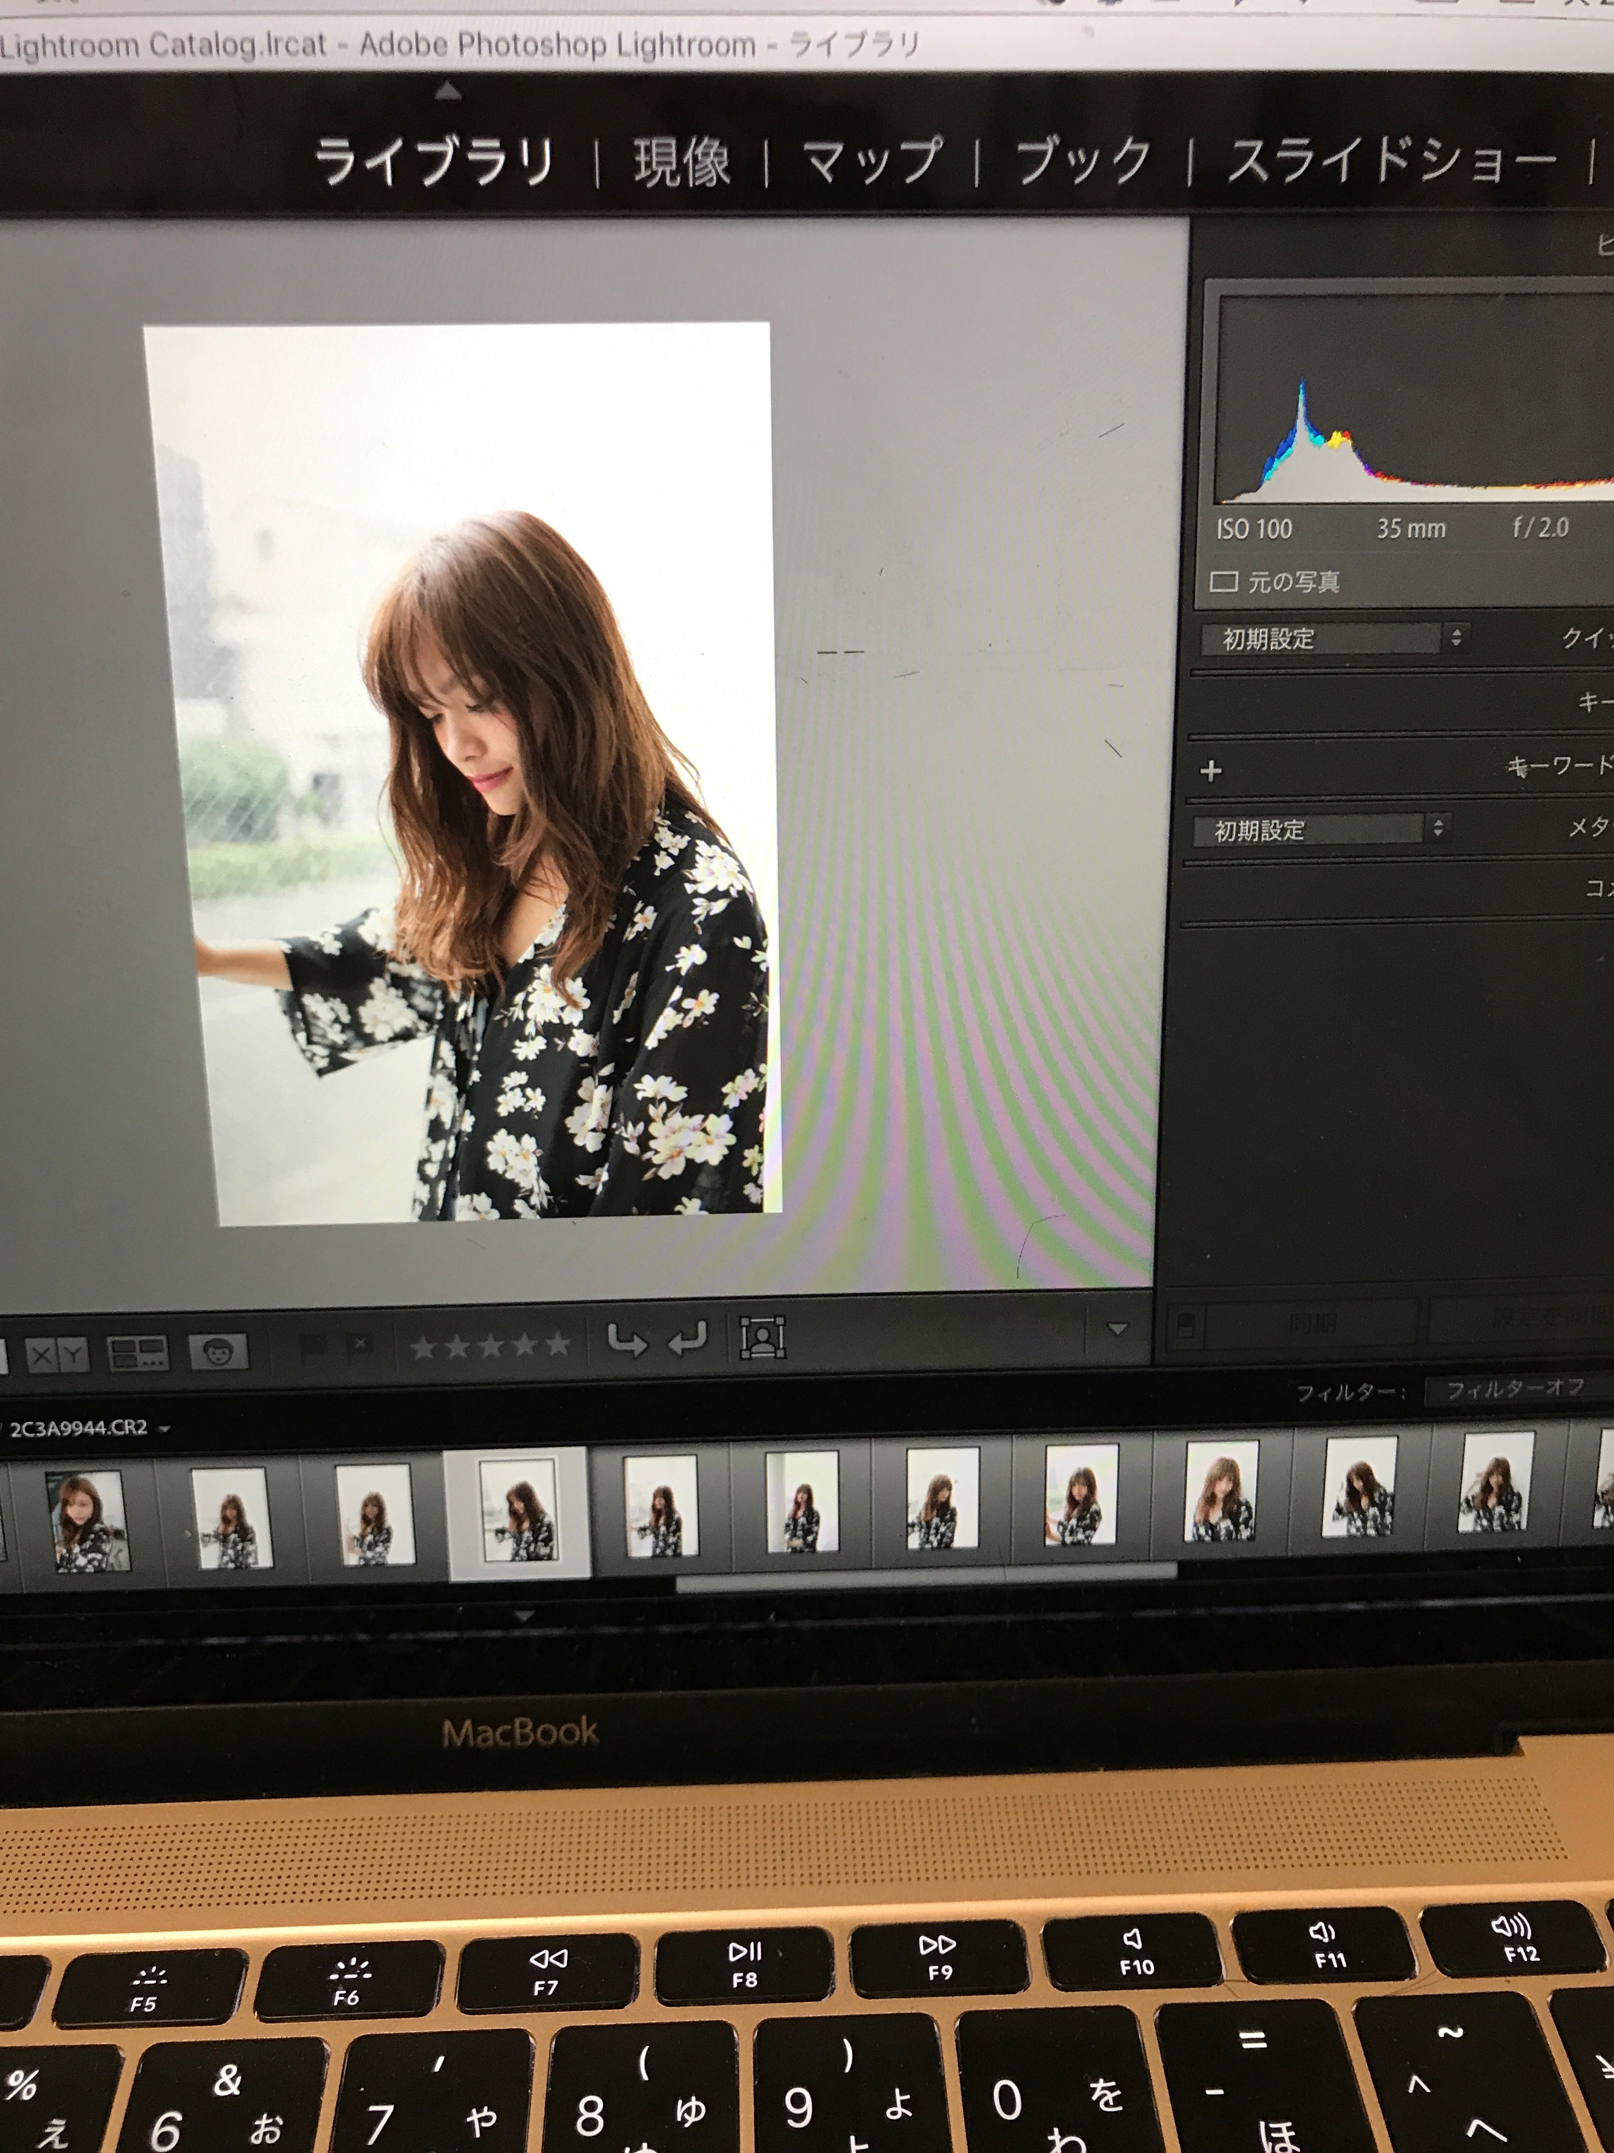Viewport: 1614px width, 2153px height.
Task: Switch to the ブック module
Action: pos(1083,160)
